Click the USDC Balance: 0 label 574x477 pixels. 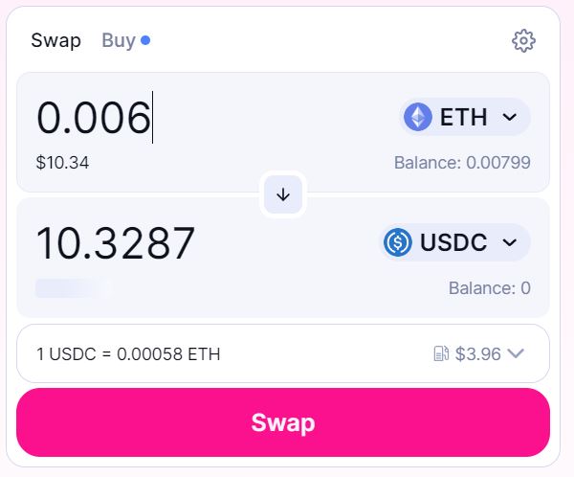tap(489, 288)
